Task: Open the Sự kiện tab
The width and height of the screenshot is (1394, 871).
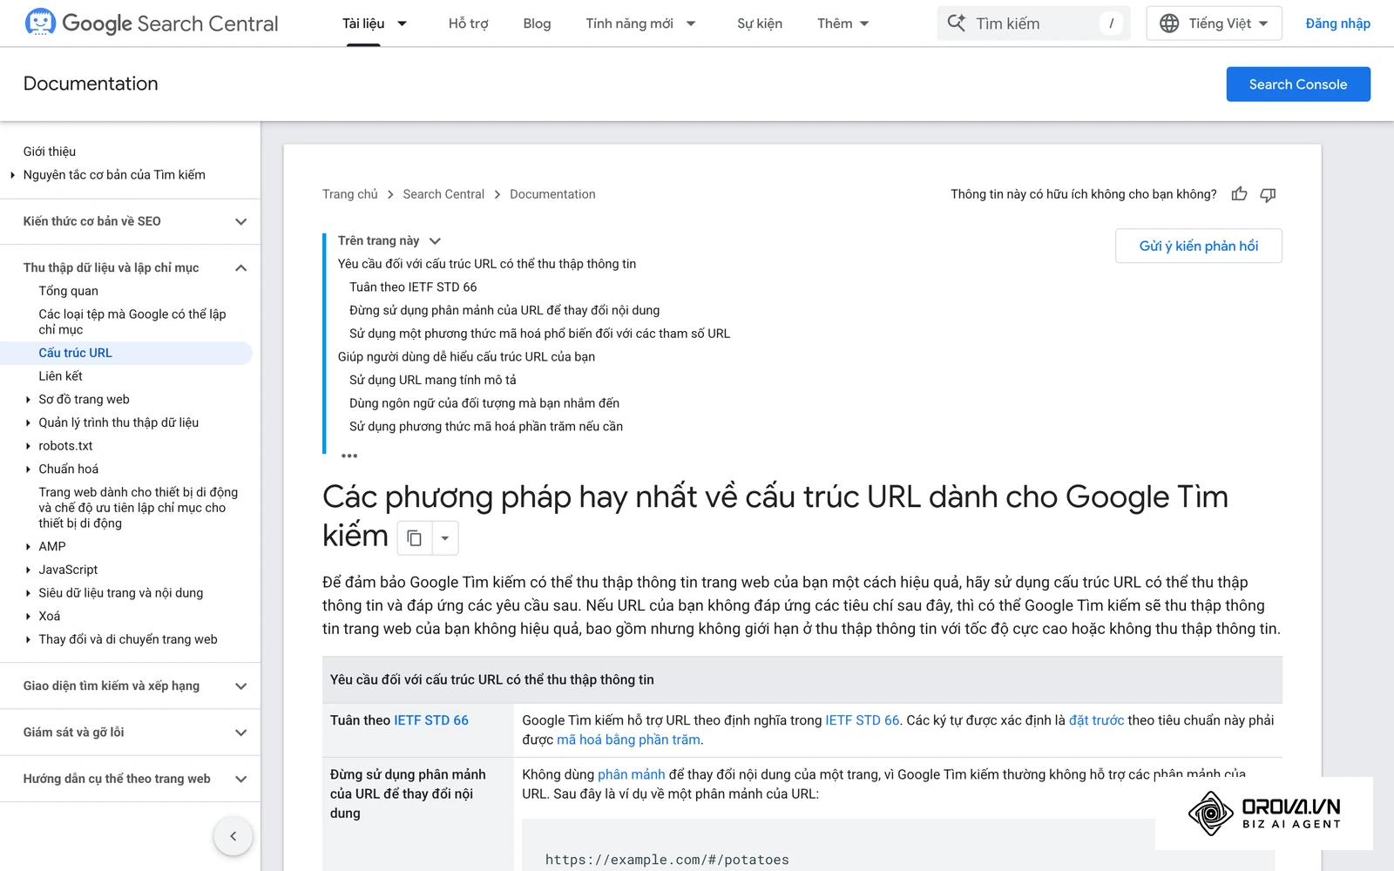Action: pyautogui.click(x=760, y=24)
